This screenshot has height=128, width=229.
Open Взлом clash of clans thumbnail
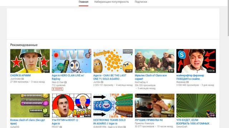coord(30,106)
